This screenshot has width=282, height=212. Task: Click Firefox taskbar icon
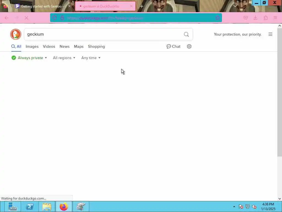tap(64, 206)
